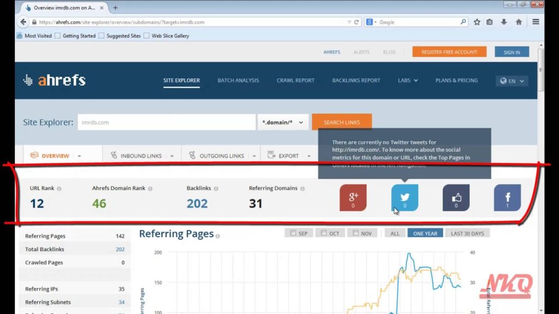Click the Outgoing Links icon
The image size is (559, 314).
click(x=192, y=155)
